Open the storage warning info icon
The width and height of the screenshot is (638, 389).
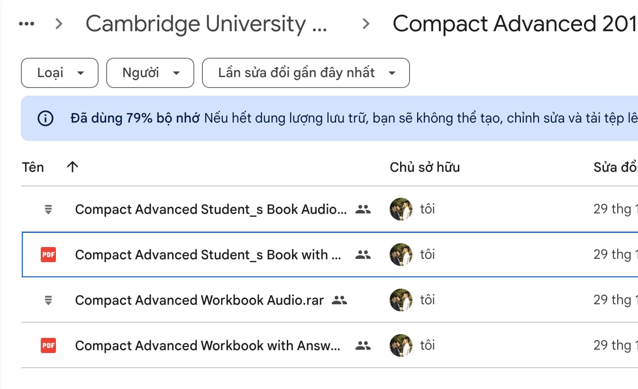click(45, 118)
